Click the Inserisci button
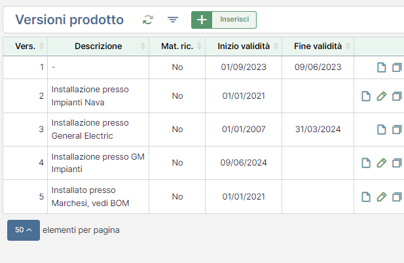The height and width of the screenshot is (263, 404). 234,20
